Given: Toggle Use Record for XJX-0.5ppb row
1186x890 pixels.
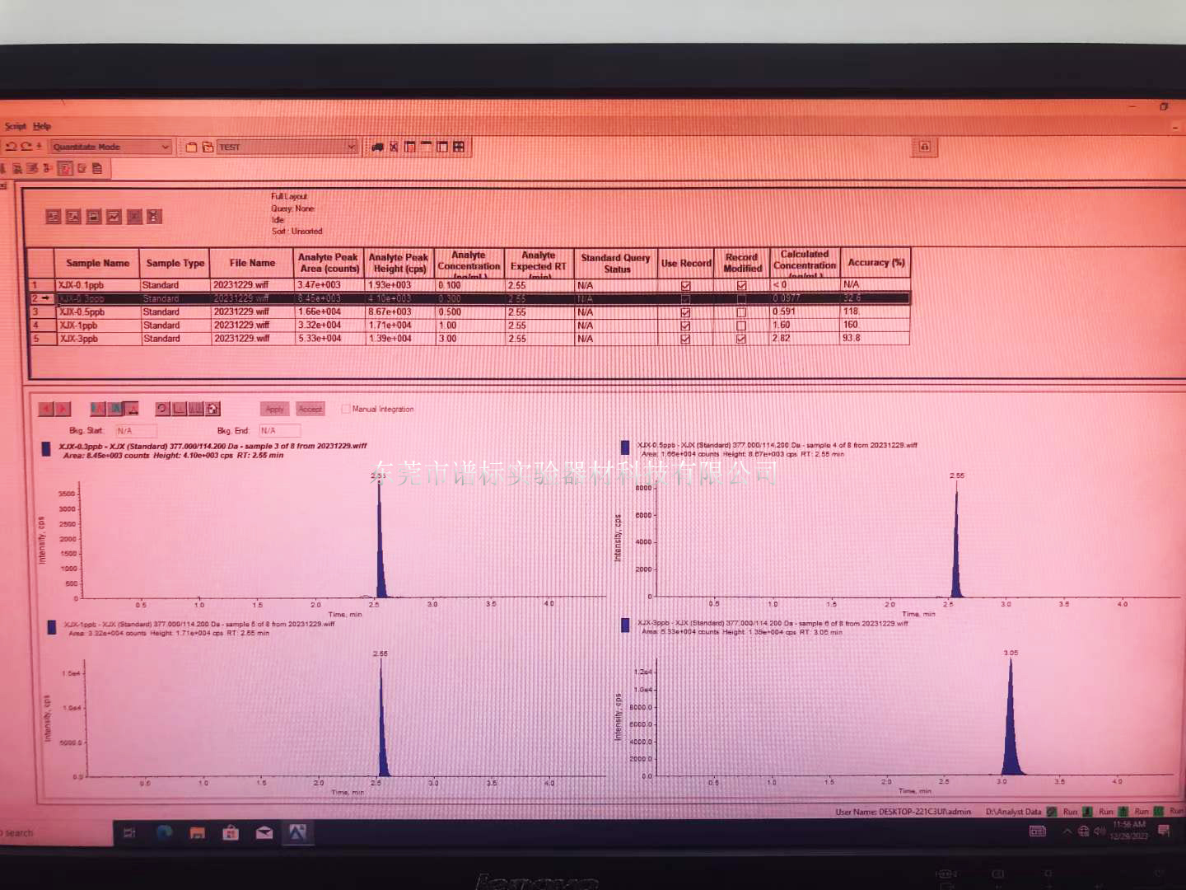Looking at the screenshot, I should point(685,312).
